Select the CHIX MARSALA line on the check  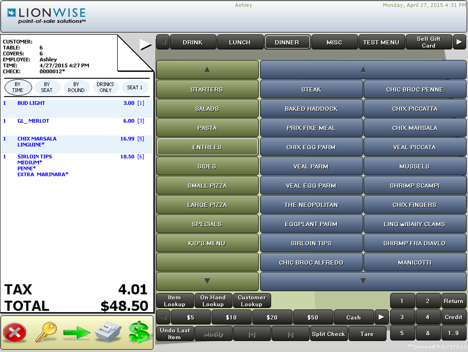point(37,139)
